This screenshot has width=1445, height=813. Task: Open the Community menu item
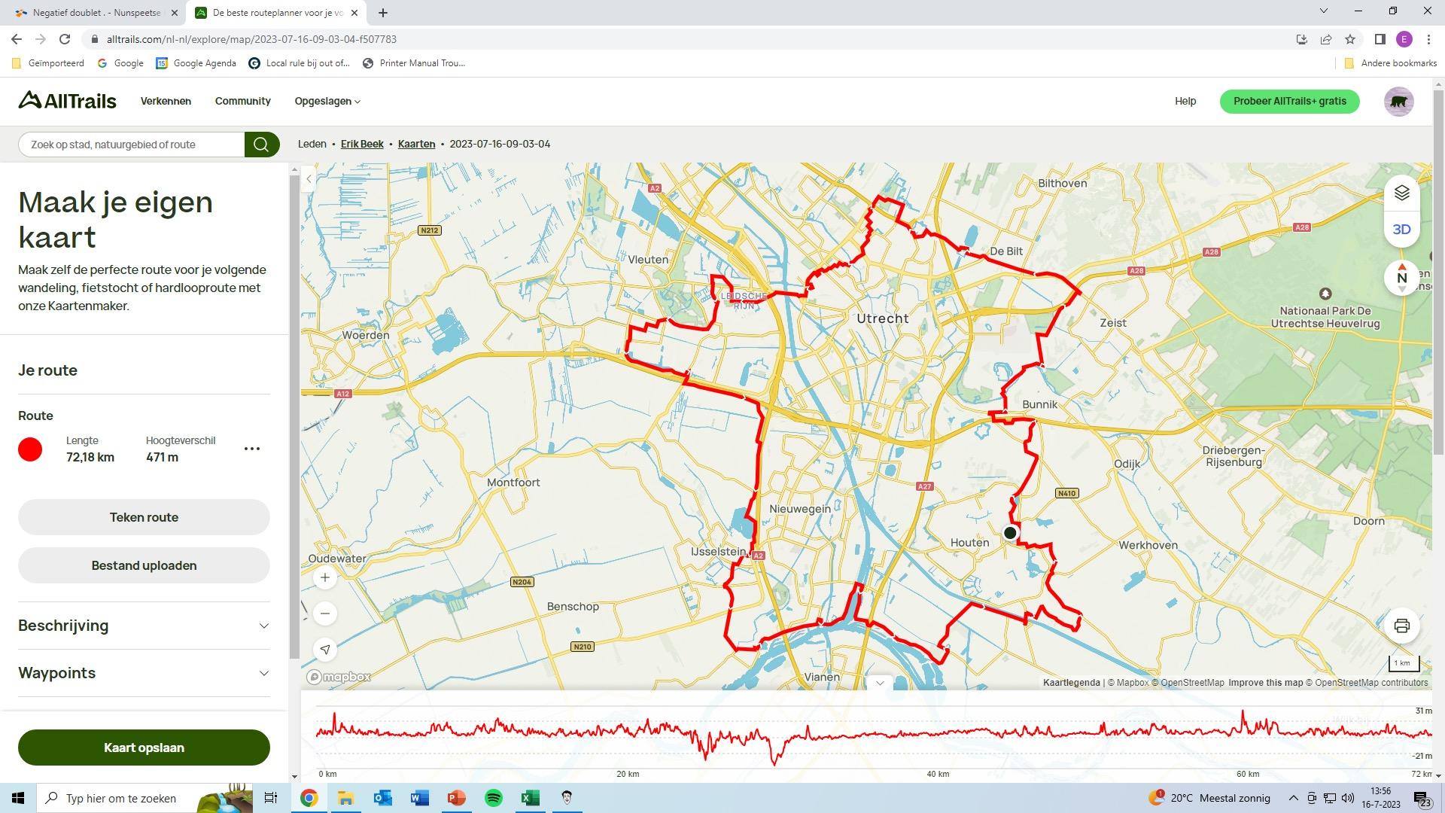coord(242,101)
